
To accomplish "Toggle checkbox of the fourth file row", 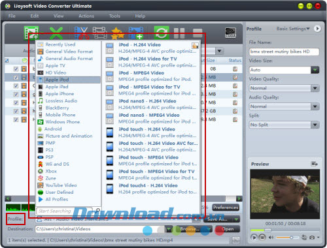I will pyautogui.click(x=16, y=94).
